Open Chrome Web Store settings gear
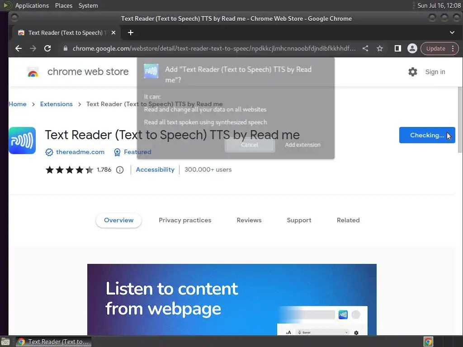 tap(413, 72)
